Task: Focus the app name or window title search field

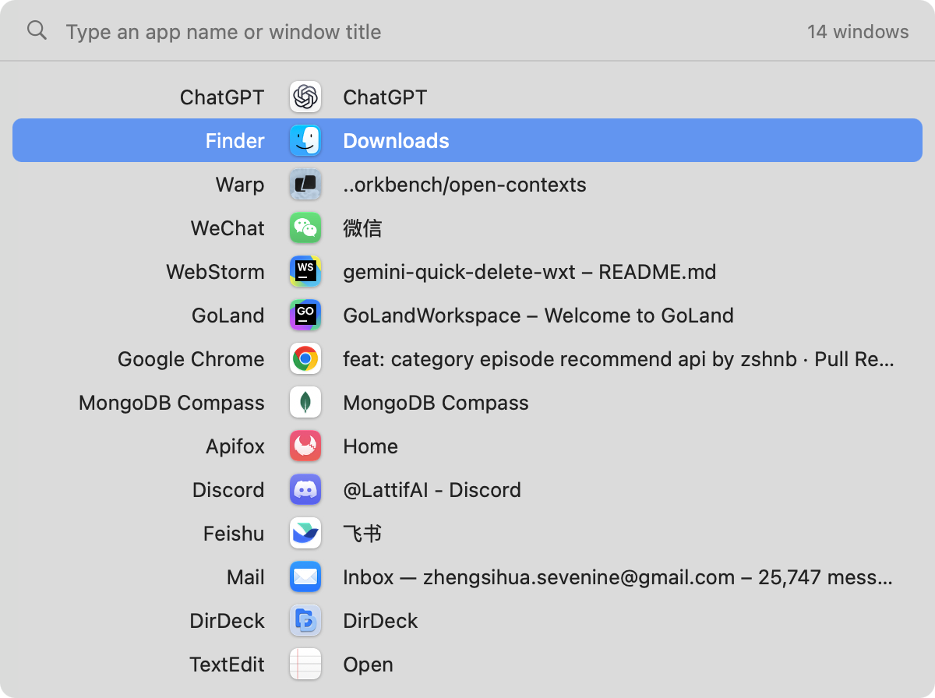Action: [x=429, y=32]
